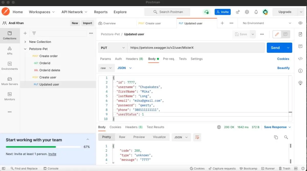Open the Settings gear icon in header
This screenshot has width=307, height=171.
coord(247,12)
